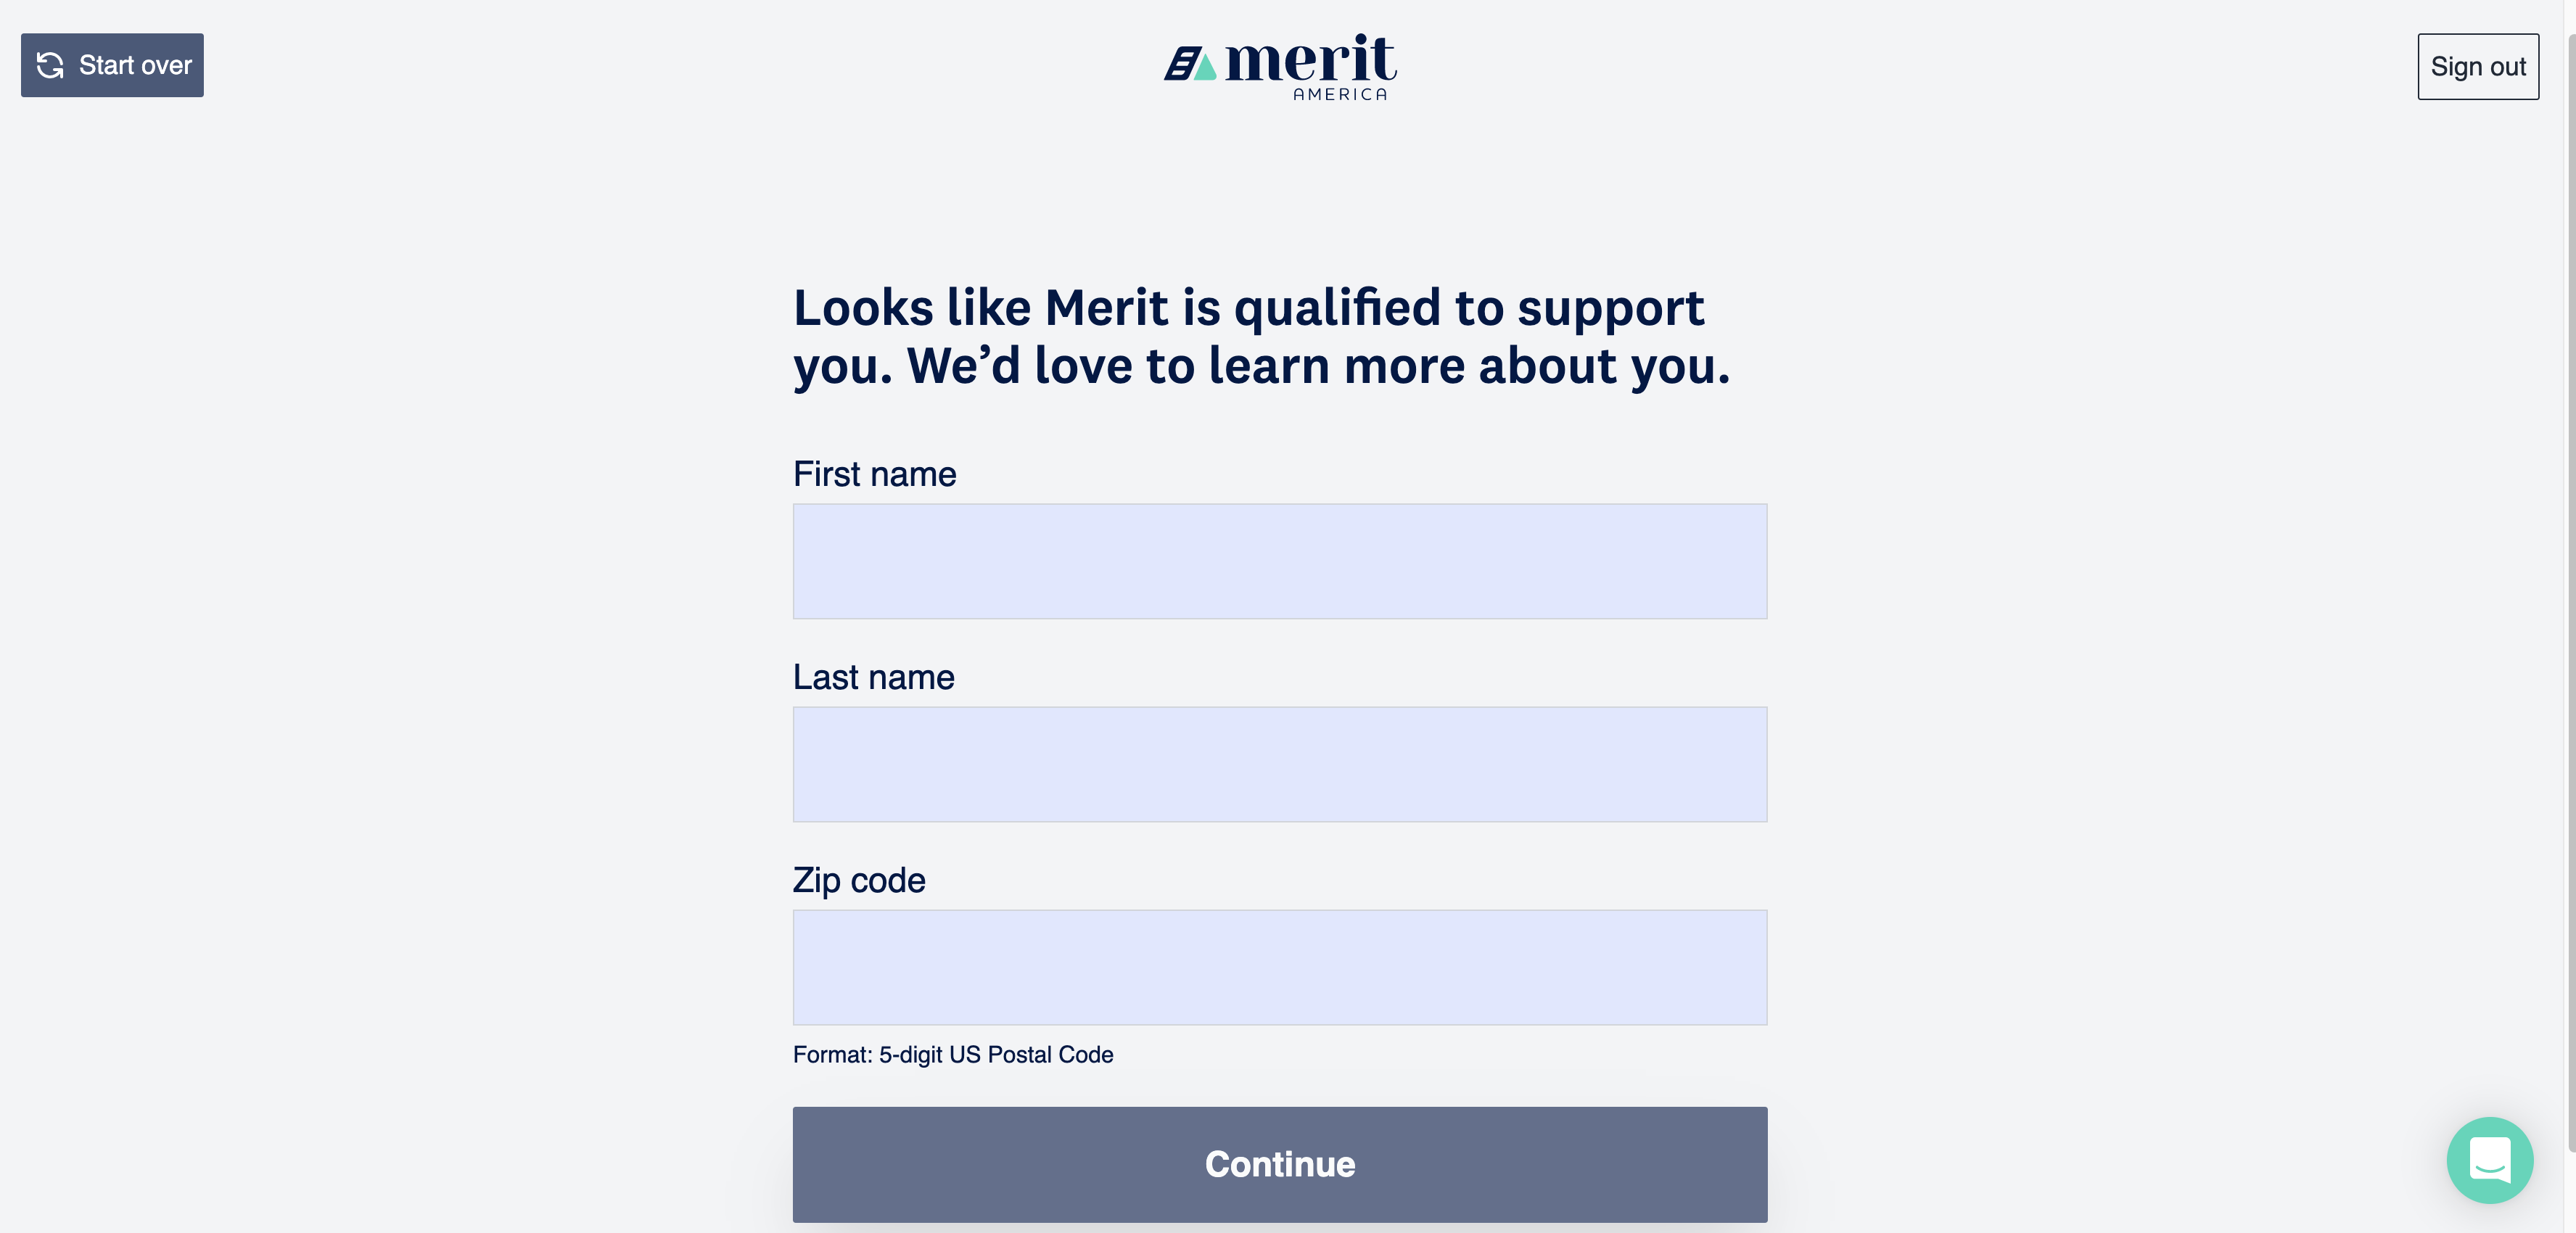Open the chat support widget

[x=2489, y=1159]
